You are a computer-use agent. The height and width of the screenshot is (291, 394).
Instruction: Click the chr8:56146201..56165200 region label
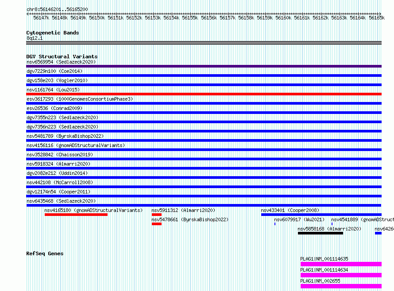[x=57, y=9]
